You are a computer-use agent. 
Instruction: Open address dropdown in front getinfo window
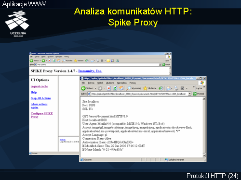pyautogui.click(x=190, y=94)
